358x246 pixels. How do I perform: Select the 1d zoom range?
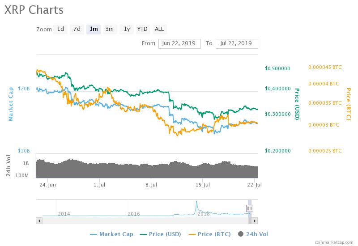(60, 29)
